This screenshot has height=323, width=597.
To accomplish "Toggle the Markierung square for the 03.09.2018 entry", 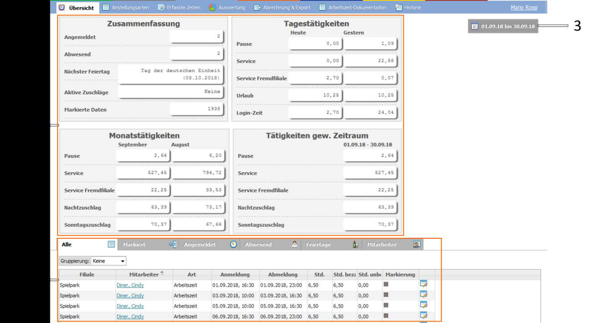I will coord(386,294).
